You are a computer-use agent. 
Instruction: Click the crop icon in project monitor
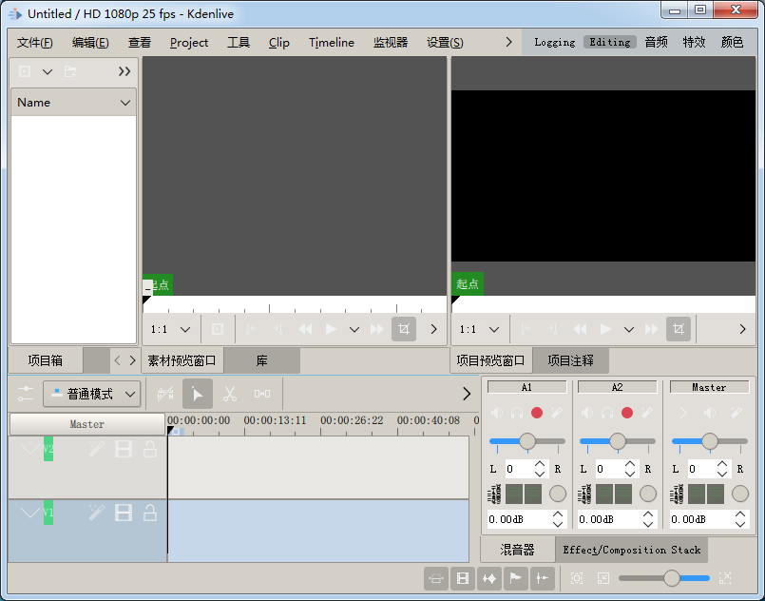[x=679, y=329]
